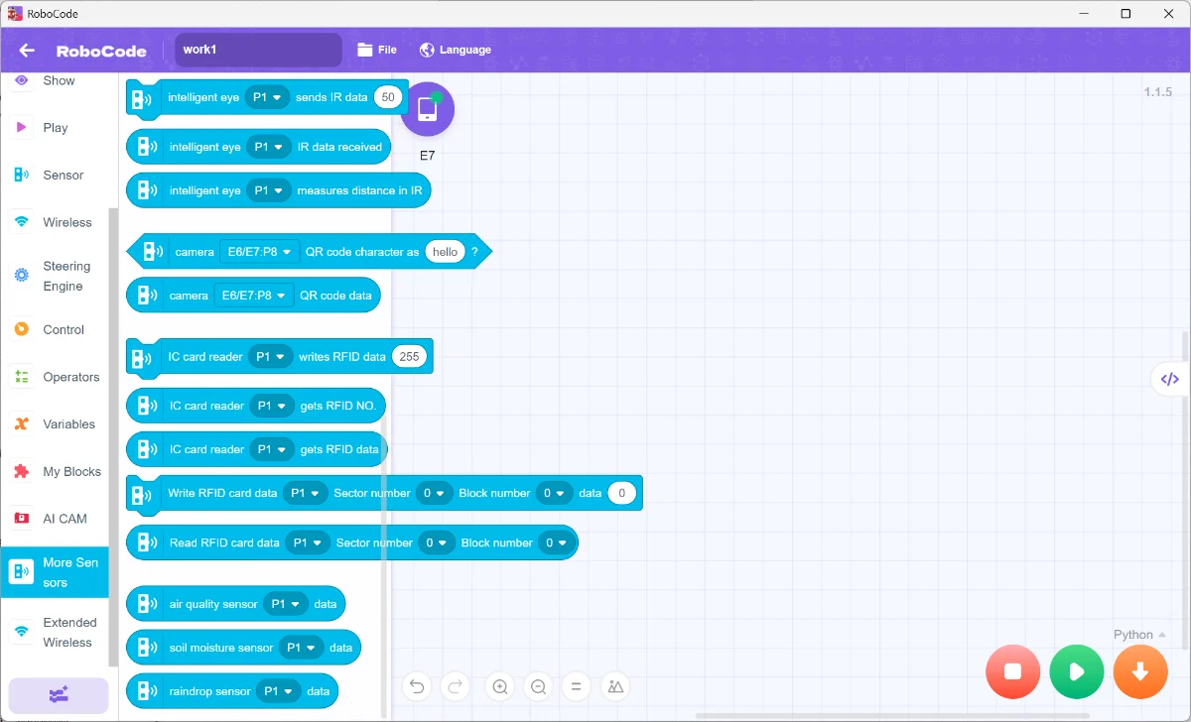Go back using the arrow icon
The image size is (1191, 722).
click(x=27, y=51)
